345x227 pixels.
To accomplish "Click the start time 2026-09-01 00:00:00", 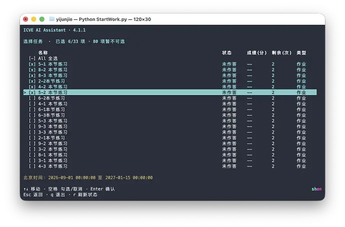I will click(x=72, y=177).
